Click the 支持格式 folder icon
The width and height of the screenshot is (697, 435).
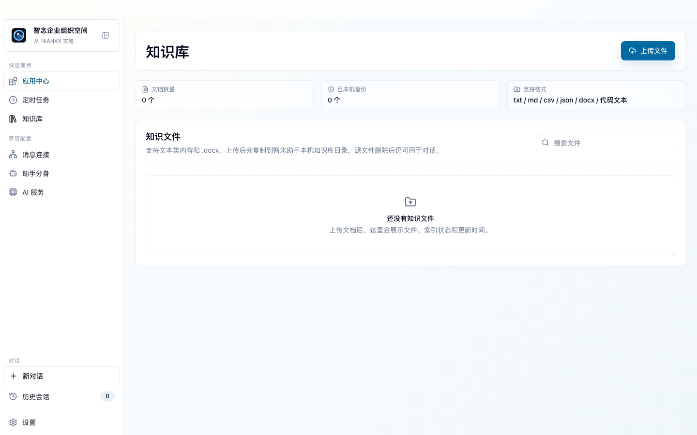[x=517, y=89]
